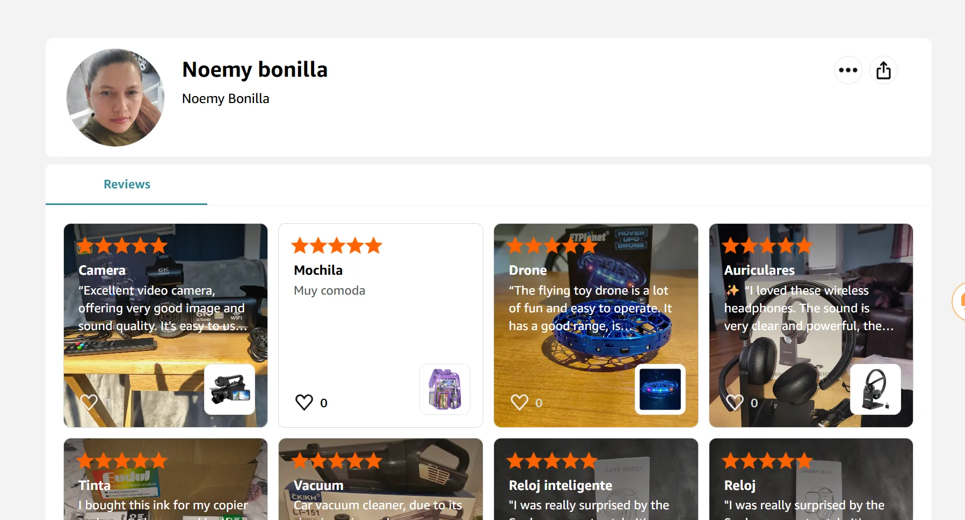
Task: Click Noemy bonilla's profile picture
Action: (x=115, y=98)
